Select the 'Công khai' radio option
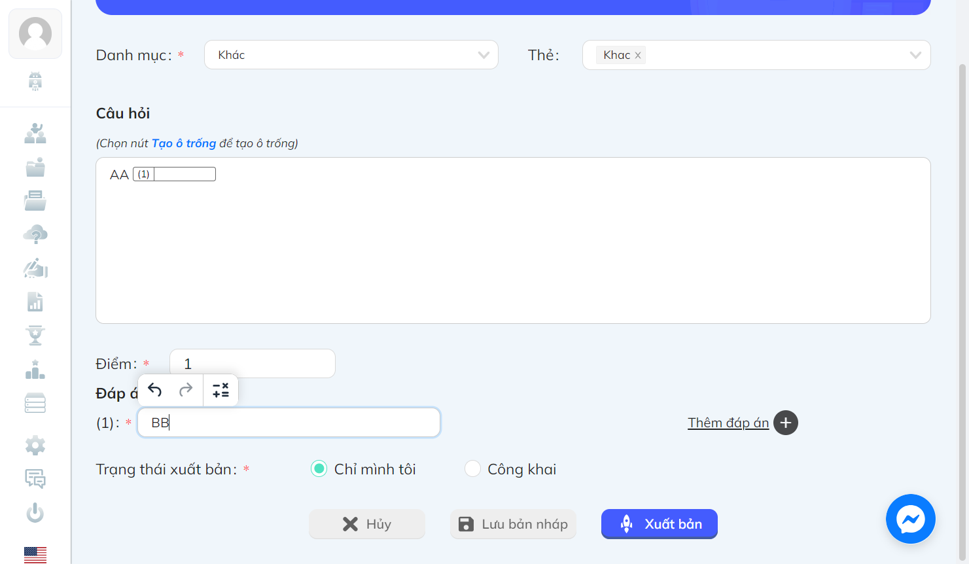969x564 pixels. (x=472, y=469)
